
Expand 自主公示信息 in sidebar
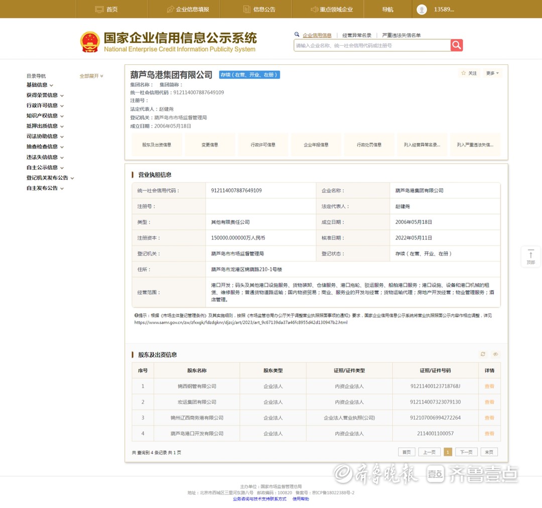click(x=45, y=167)
